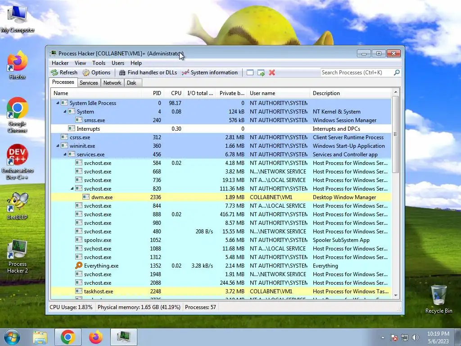Click the My Computer desktop icon
The width and height of the screenshot is (461, 346).
(x=18, y=19)
